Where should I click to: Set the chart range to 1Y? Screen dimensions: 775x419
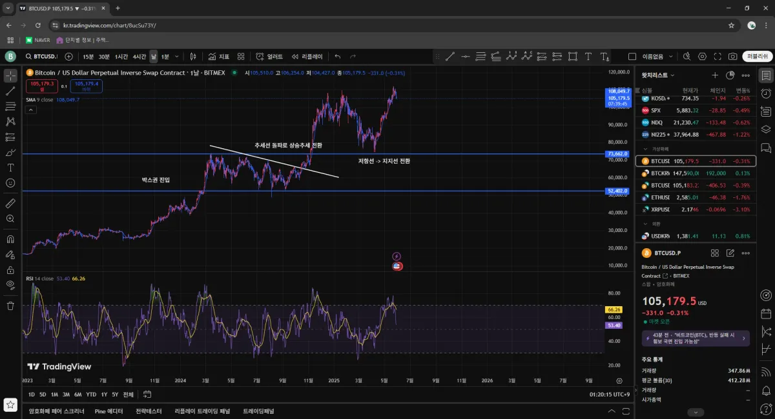104,395
